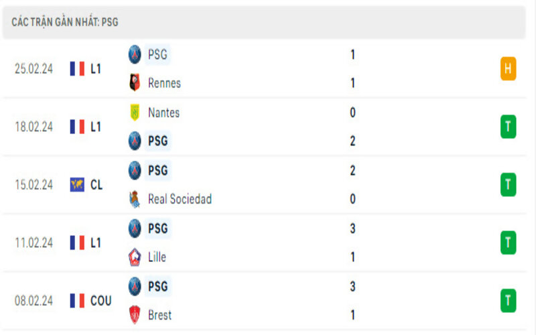Click green T badge for Nantes match
This screenshot has height=335, width=536.
click(x=508, y=127)
